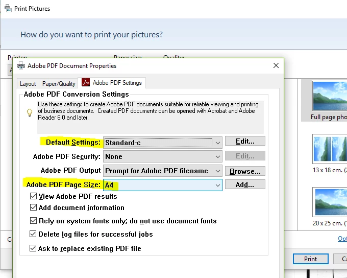Image resolution: width=347 pixels, height=278 pixels.
Task: Open the Adobe PDF Security dropdown
Action: (163, 156)
